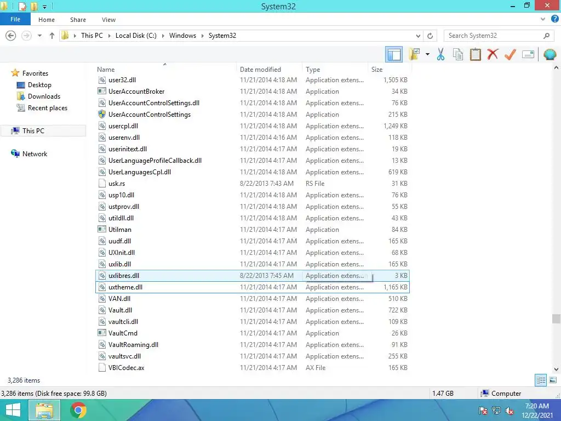Toggle the navigation pane layout button
This screenshot has height=421, width=561.
394,54
